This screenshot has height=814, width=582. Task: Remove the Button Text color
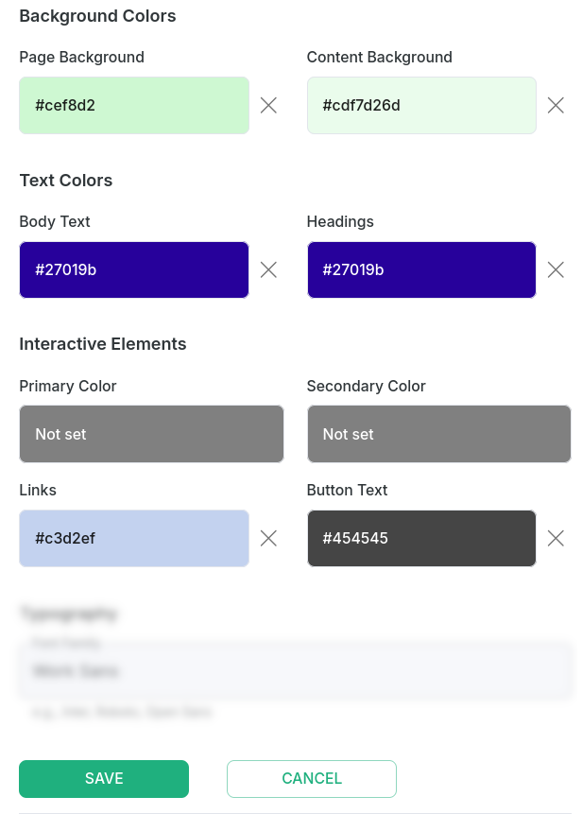[x=556, y=538]
